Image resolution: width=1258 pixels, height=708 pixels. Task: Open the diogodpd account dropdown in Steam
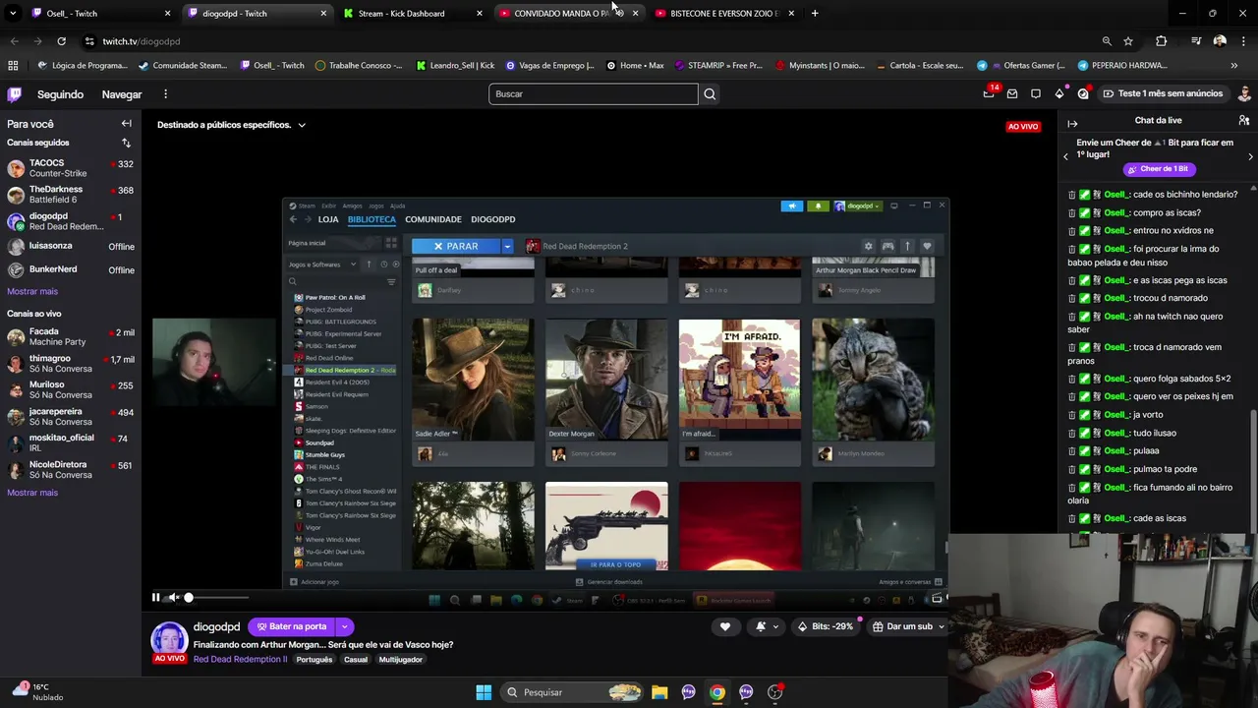(858, 206)
